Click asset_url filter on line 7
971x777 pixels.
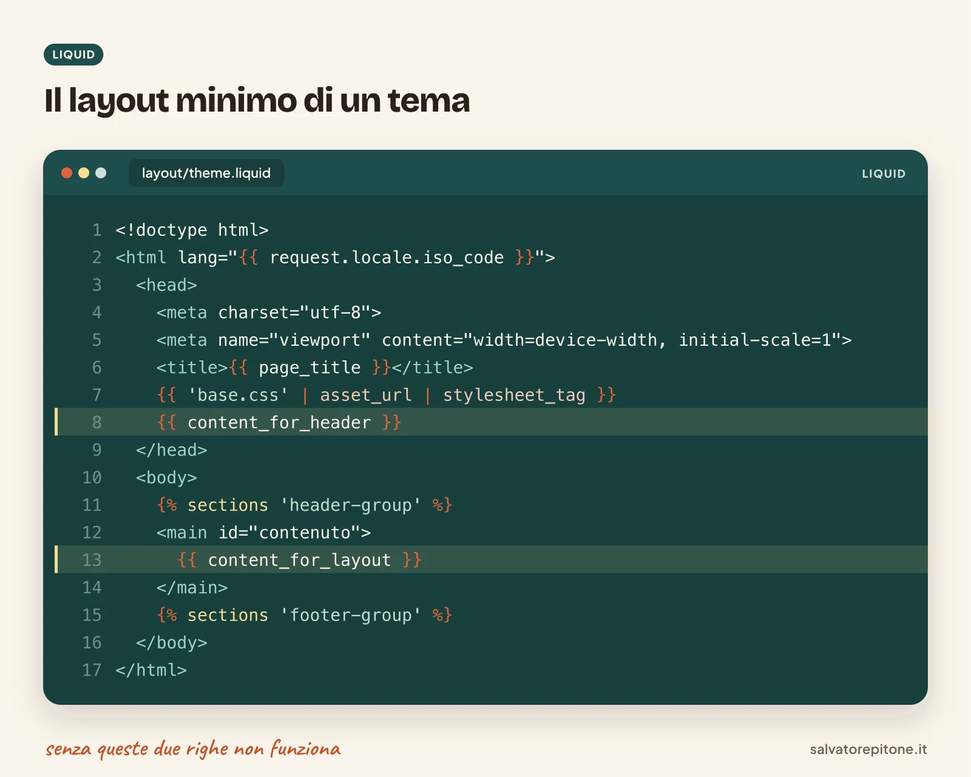[x=366, y=395]
